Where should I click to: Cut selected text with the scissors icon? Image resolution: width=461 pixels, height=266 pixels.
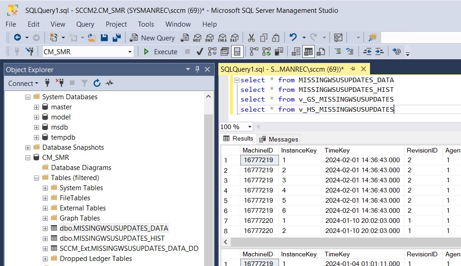pos(252,38)
